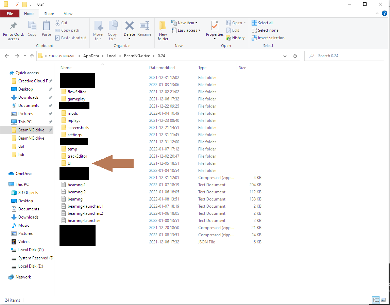The width and height of the screenshot is (390, 305).
Task: Click the Search 0.24 field
Action: tap(344, 56)
